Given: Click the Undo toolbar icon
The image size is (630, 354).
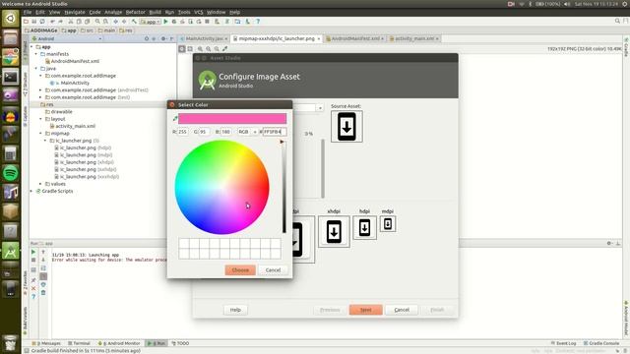Looking at the screenshot, I should coord(52,22).
